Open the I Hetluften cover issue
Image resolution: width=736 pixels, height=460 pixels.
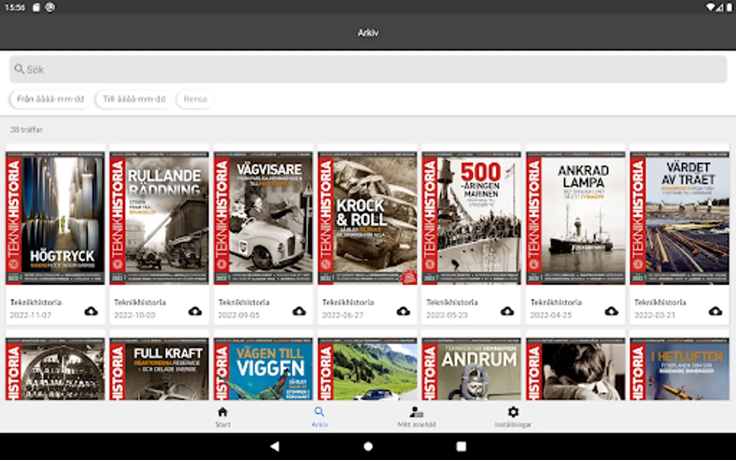point(680,369)
